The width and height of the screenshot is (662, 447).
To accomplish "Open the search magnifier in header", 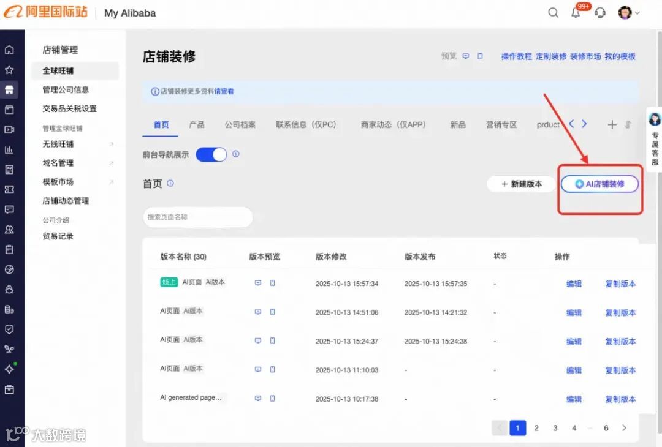I will 553,13.
